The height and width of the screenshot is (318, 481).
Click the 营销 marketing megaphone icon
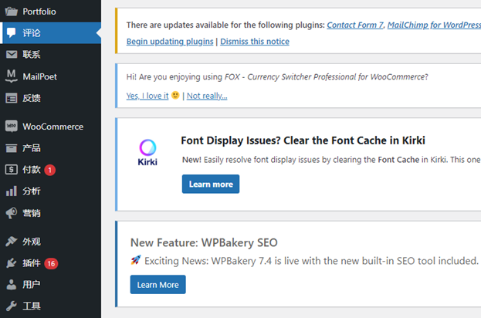(12, 213)
